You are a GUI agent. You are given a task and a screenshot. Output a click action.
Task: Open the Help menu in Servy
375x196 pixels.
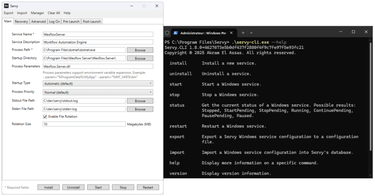67,13
